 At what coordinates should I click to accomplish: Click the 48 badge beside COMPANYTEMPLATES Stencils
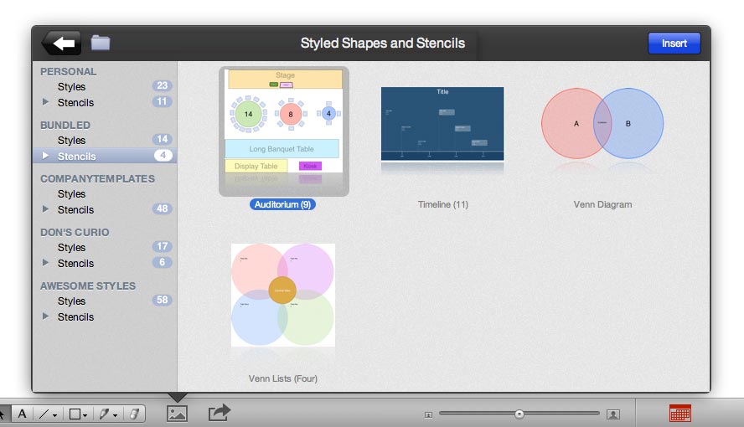[x=163, y=208]
